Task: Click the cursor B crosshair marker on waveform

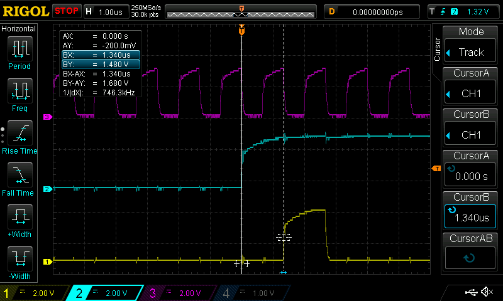Action: (x=284, y=237)
